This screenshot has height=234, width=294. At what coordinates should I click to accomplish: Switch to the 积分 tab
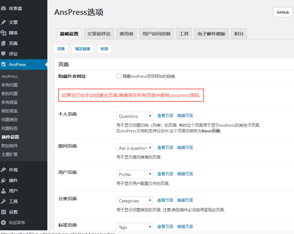pyautogui.click(x=239, y=34)
